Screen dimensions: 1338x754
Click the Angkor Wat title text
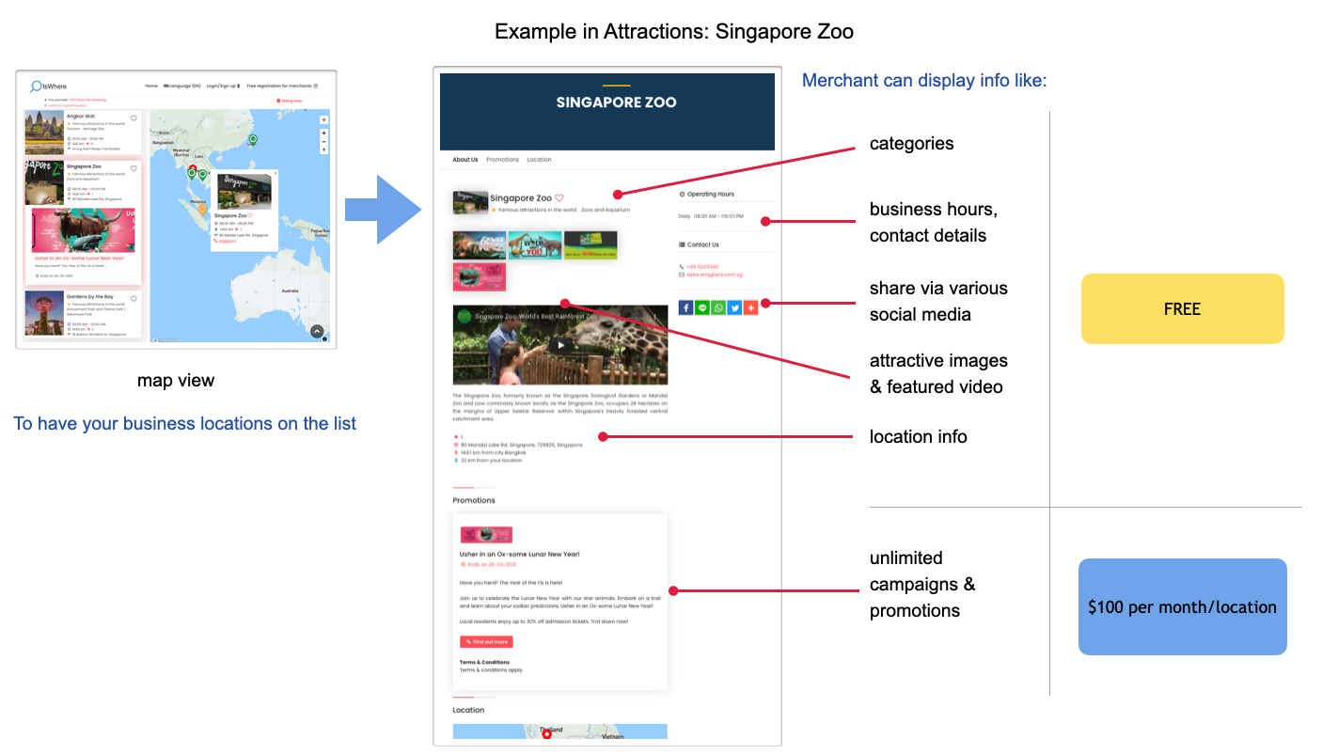pos(80,117)
